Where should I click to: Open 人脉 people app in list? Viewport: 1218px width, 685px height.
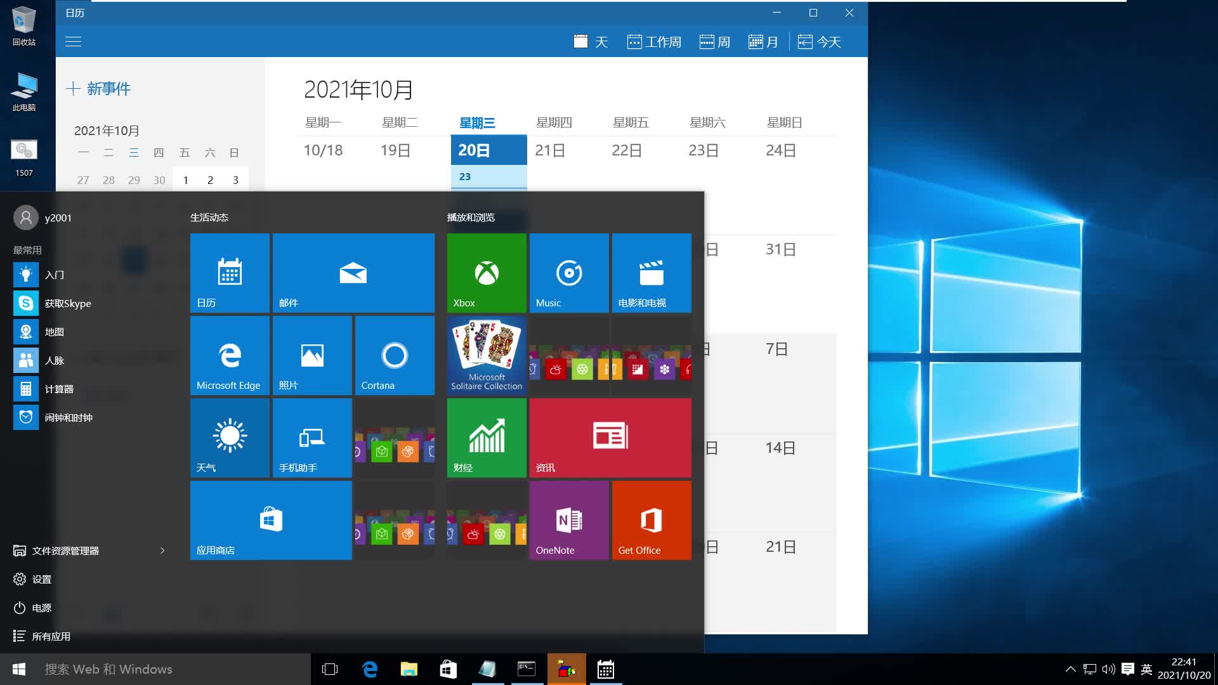89,360
